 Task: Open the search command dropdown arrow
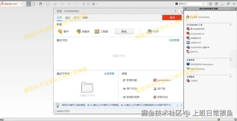pos(206,4)
